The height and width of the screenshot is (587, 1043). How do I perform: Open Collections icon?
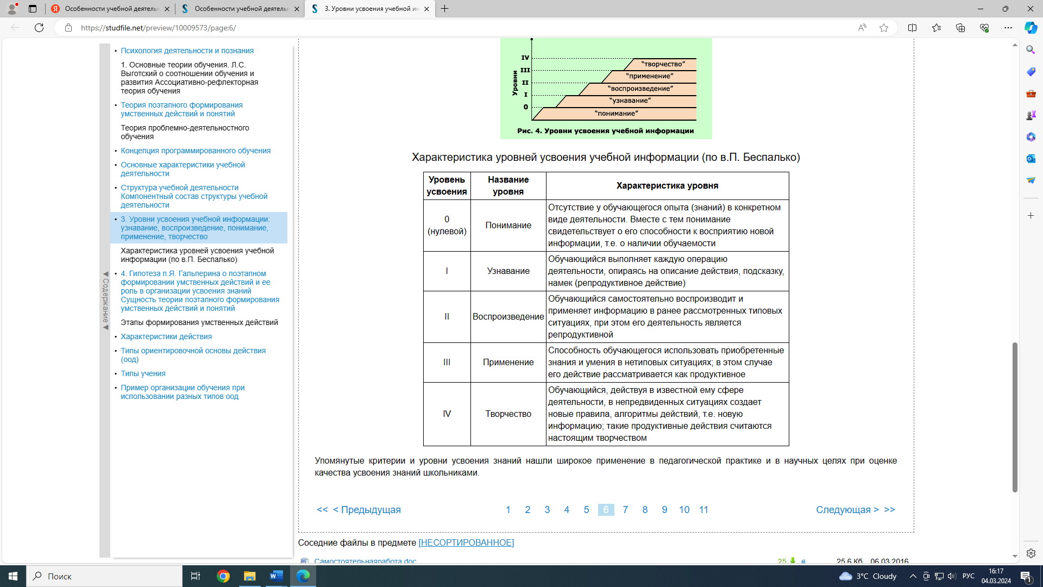pos(960,28)
